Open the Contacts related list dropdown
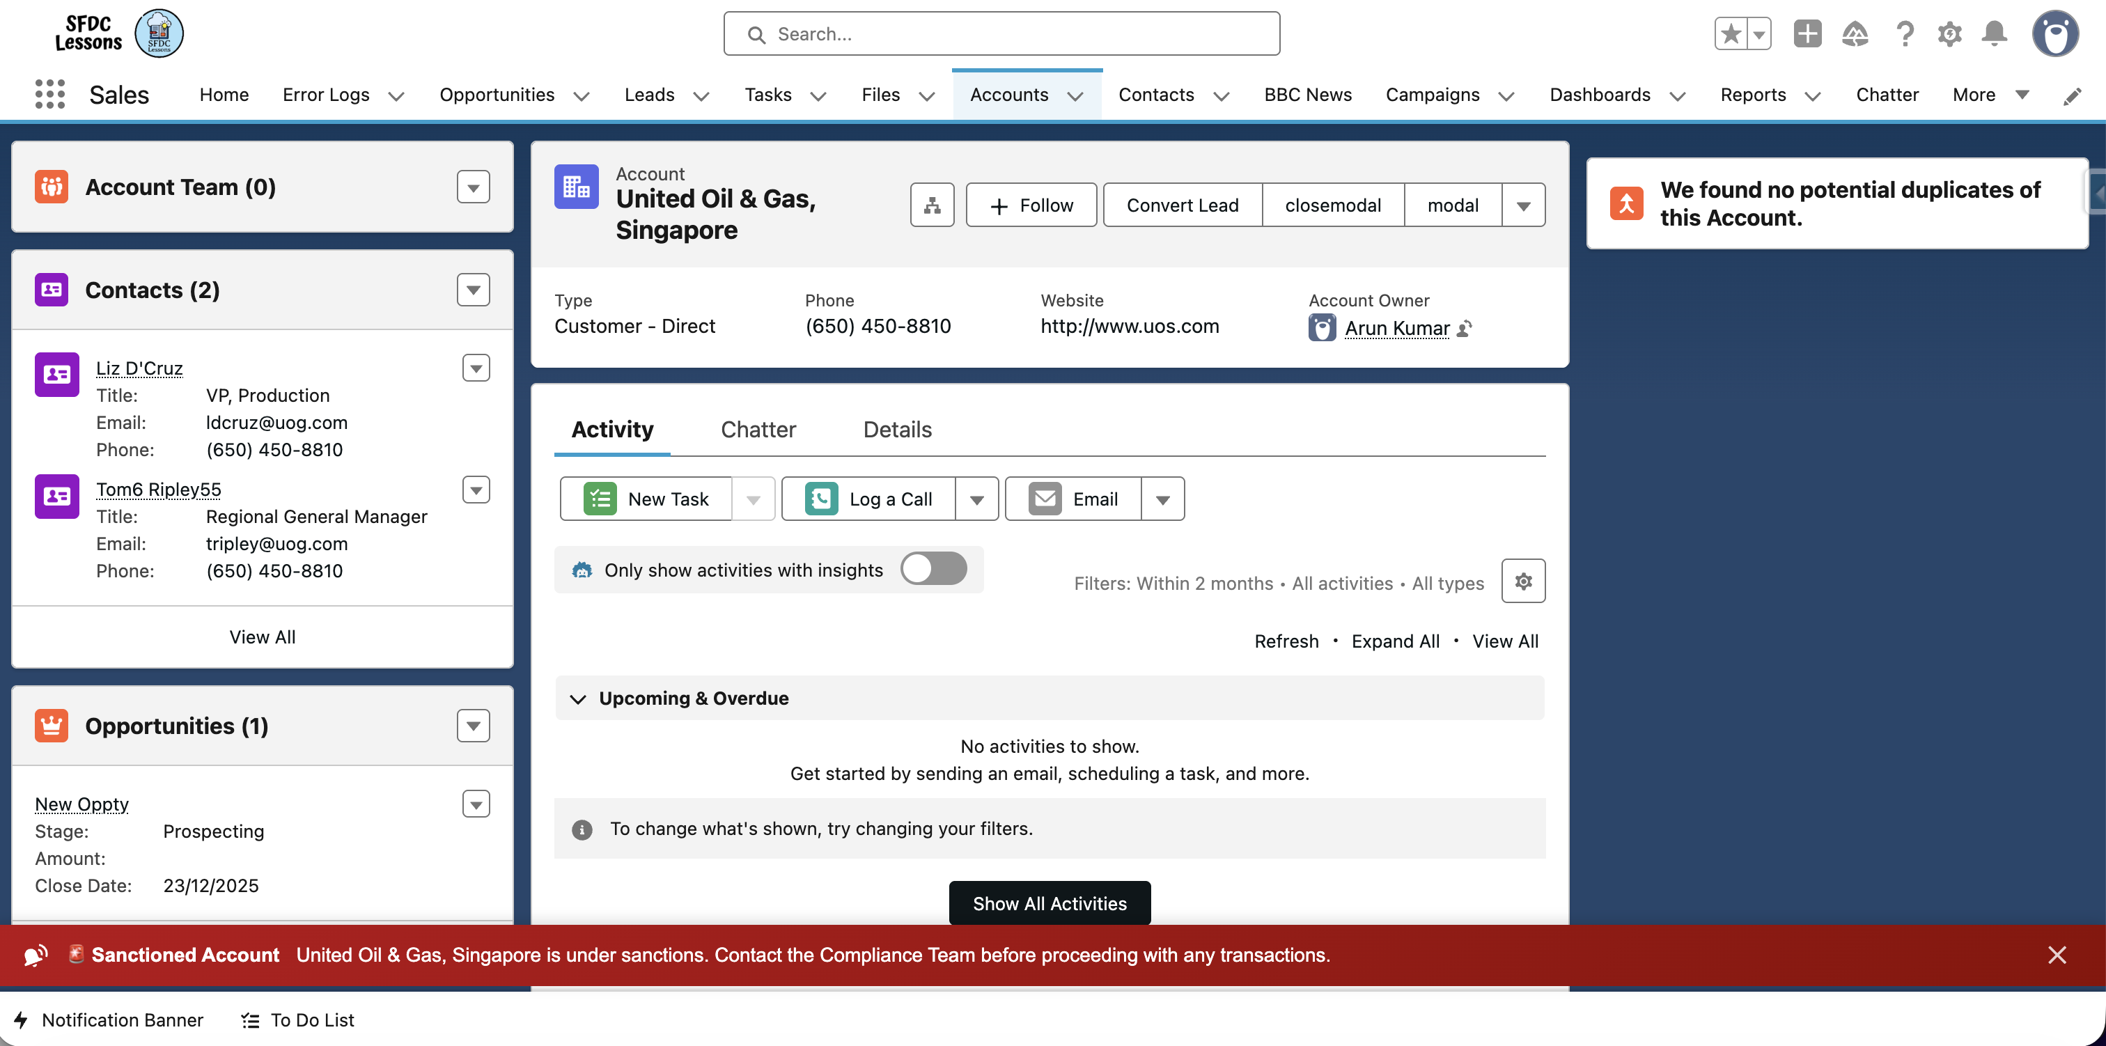 (474, 290)
